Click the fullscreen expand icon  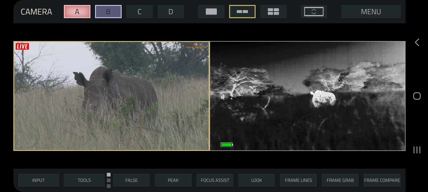pos(314,12)
